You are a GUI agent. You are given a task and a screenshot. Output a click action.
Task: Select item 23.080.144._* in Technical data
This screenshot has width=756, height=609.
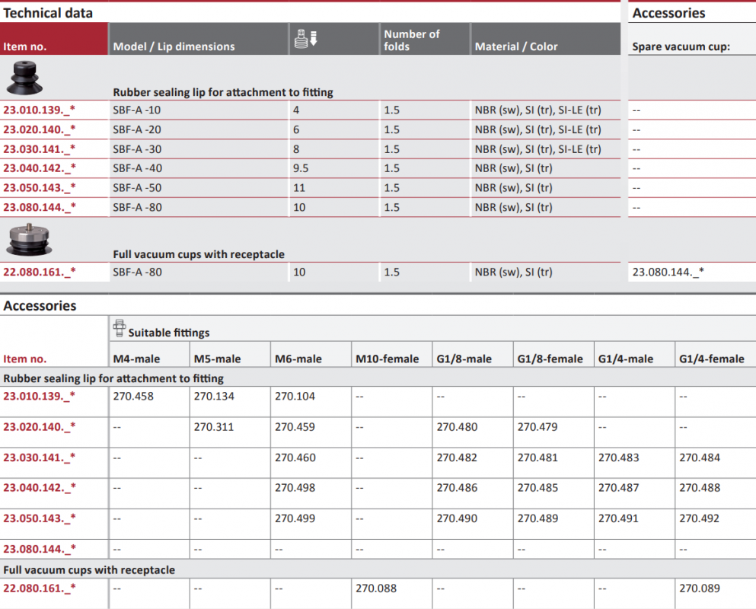point(39,207)
